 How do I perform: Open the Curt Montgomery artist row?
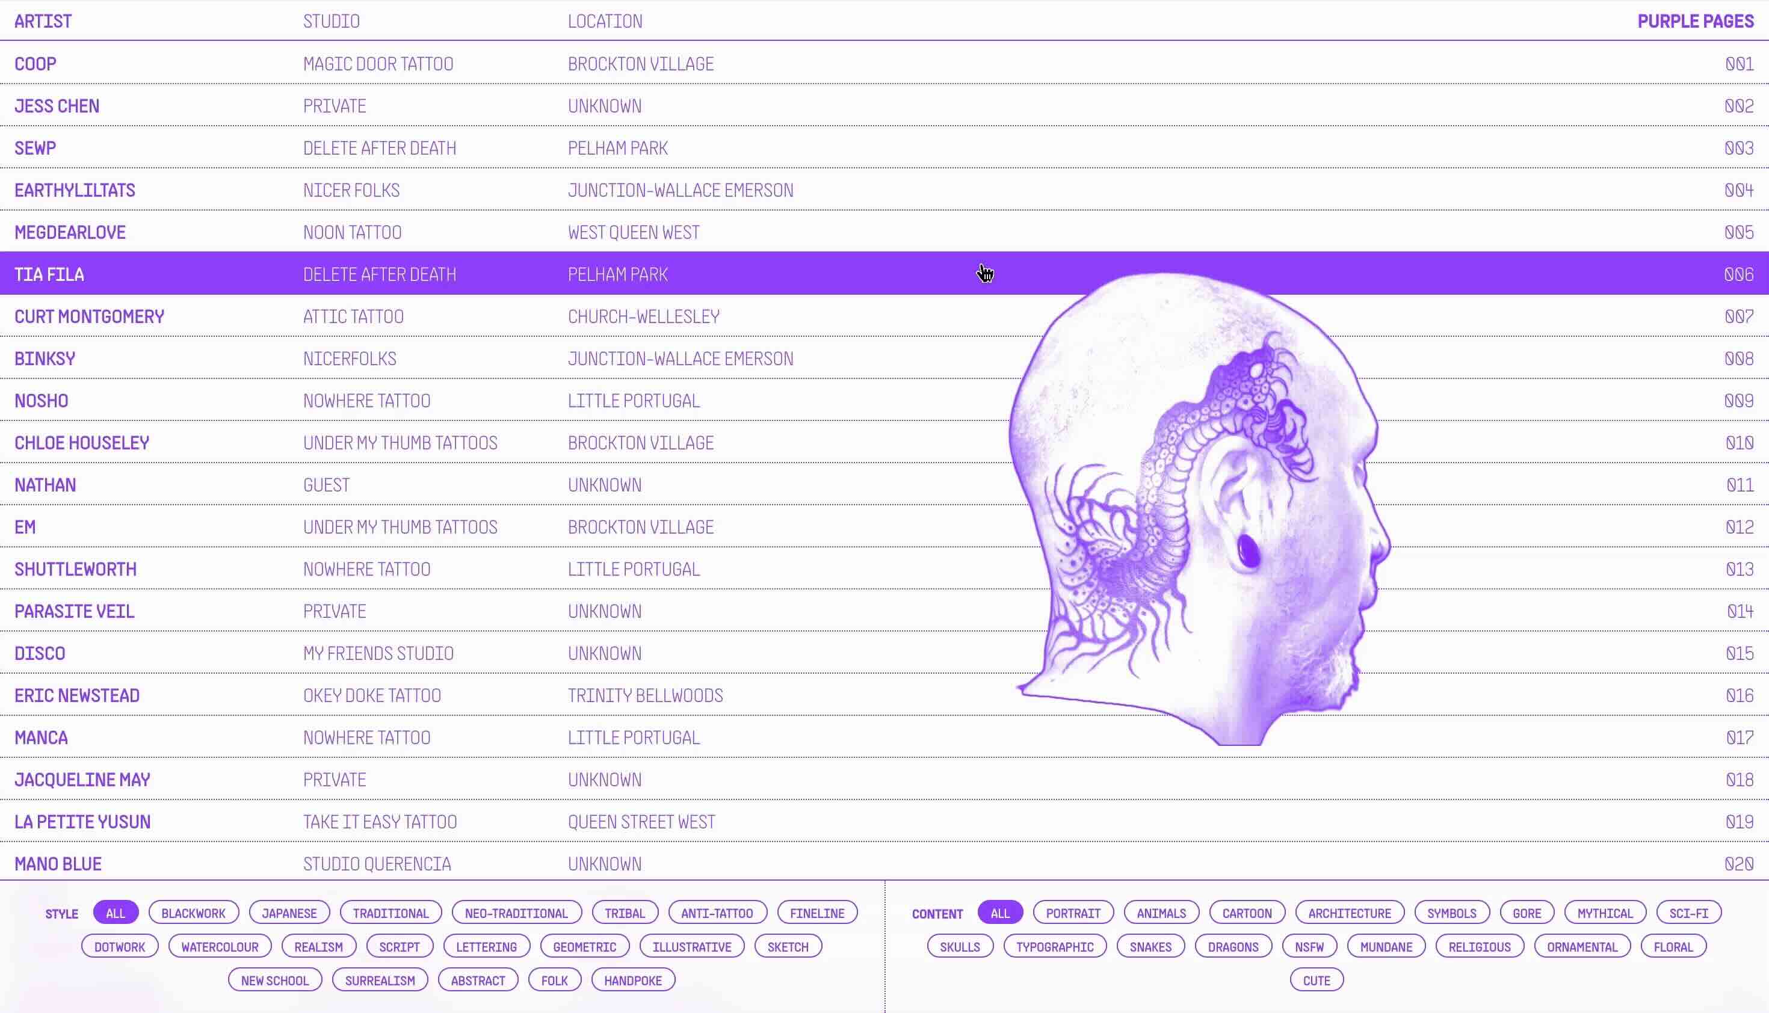pos(884,316)
